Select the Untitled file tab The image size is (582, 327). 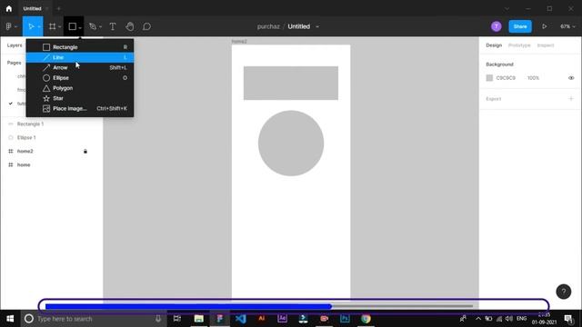(33, 8)
